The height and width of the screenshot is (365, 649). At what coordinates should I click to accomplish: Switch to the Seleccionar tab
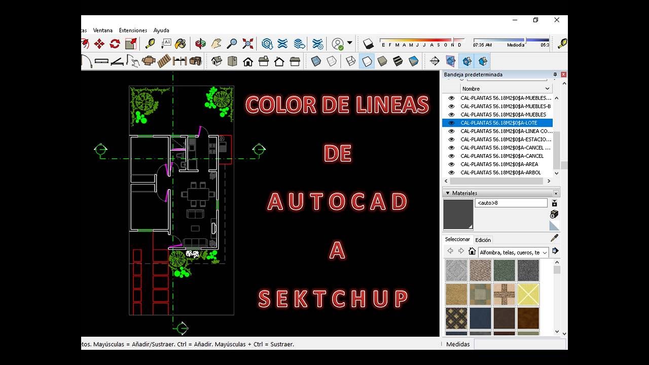(457, 239)
